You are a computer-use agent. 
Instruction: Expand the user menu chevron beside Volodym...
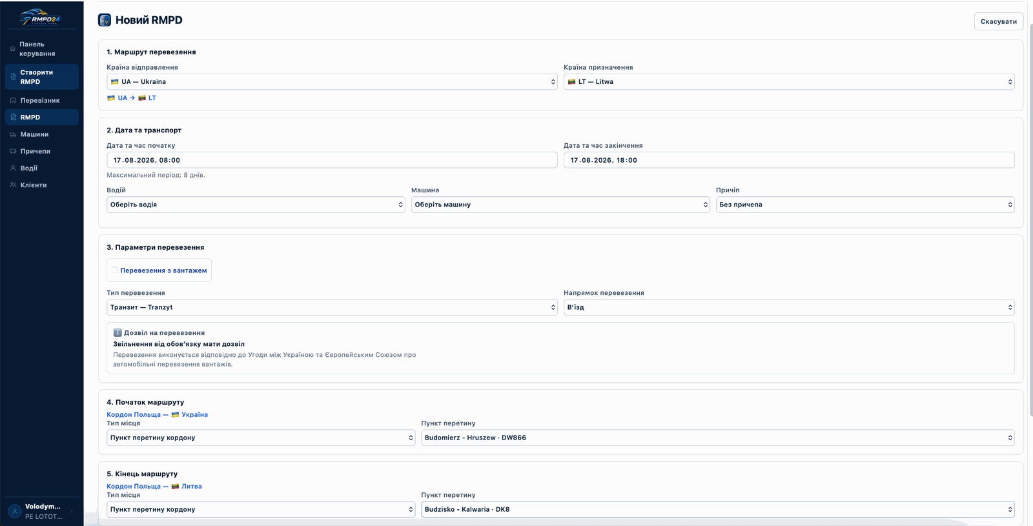(x=72, y=511)
